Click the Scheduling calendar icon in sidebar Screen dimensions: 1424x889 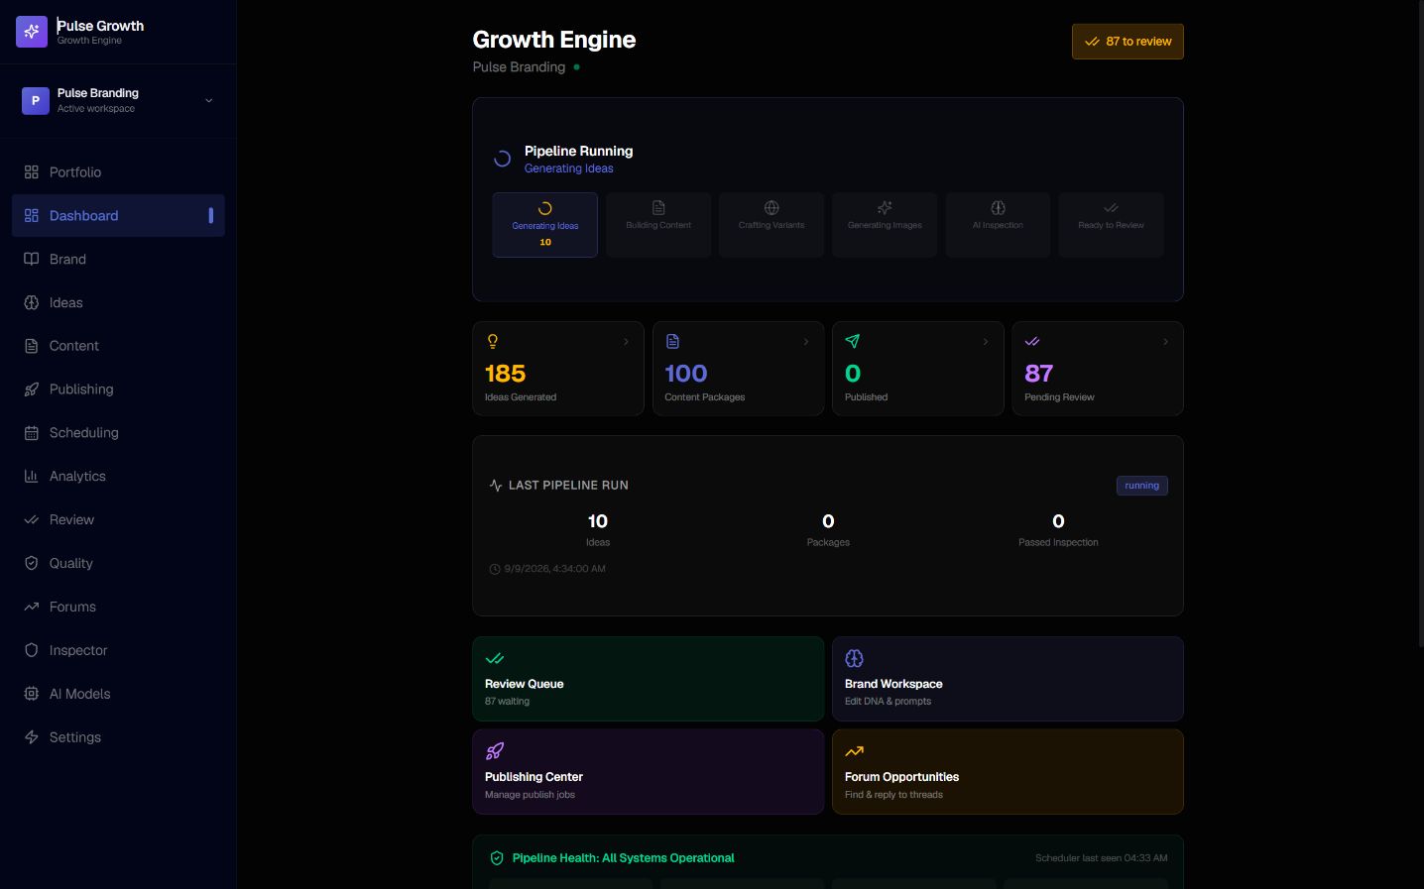click(x=32, y=433)
